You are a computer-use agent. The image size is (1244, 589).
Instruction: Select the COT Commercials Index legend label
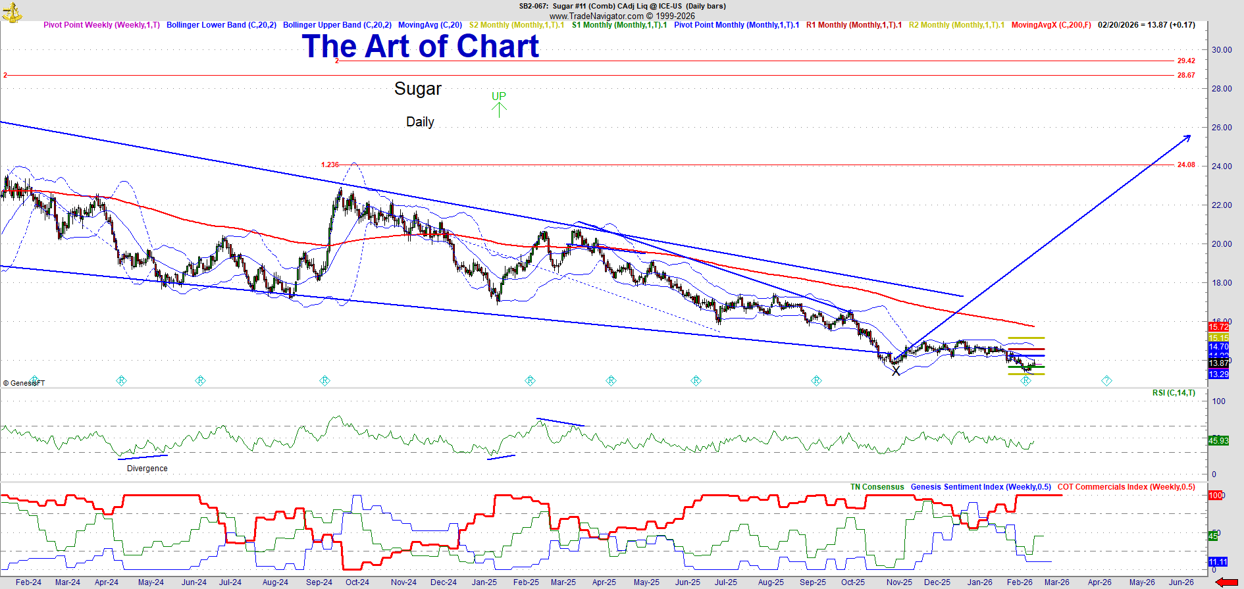point(1126,487)
